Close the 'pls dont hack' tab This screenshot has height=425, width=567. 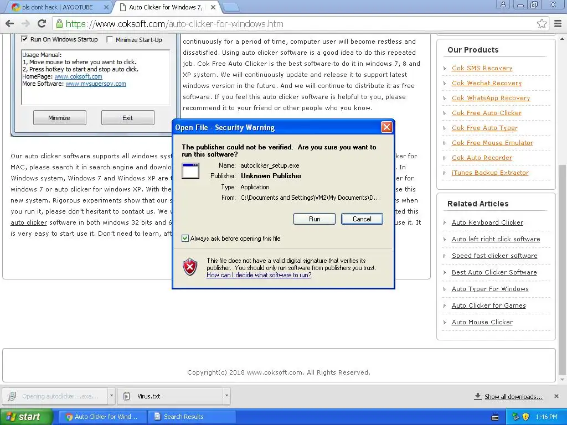(x=106, y=7)
